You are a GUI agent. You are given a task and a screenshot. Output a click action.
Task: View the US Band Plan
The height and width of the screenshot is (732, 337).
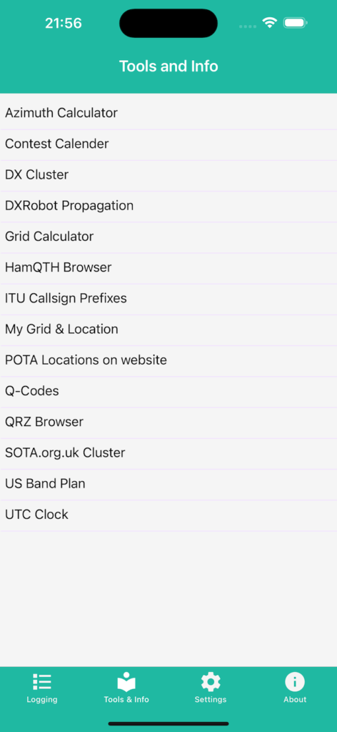[x=168, y=484]
